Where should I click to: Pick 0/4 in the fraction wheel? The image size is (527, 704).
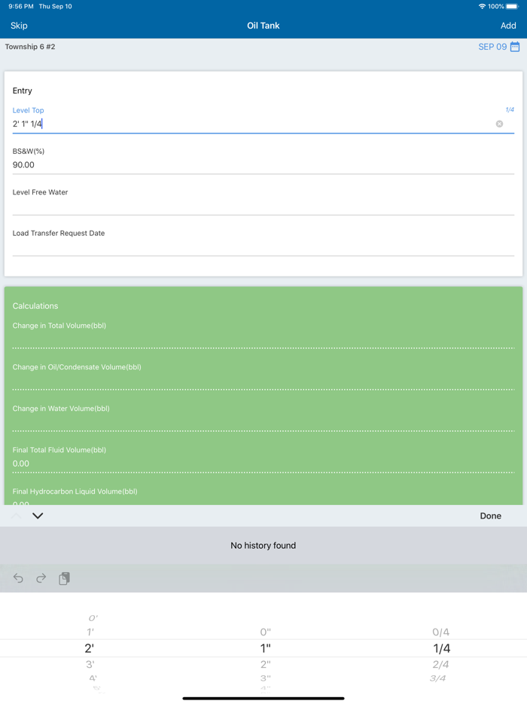point(441,632)
